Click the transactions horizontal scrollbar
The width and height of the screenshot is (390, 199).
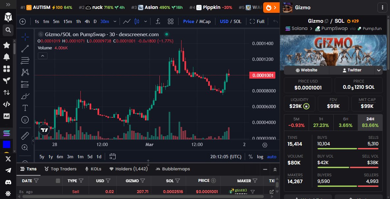[143, 196]
